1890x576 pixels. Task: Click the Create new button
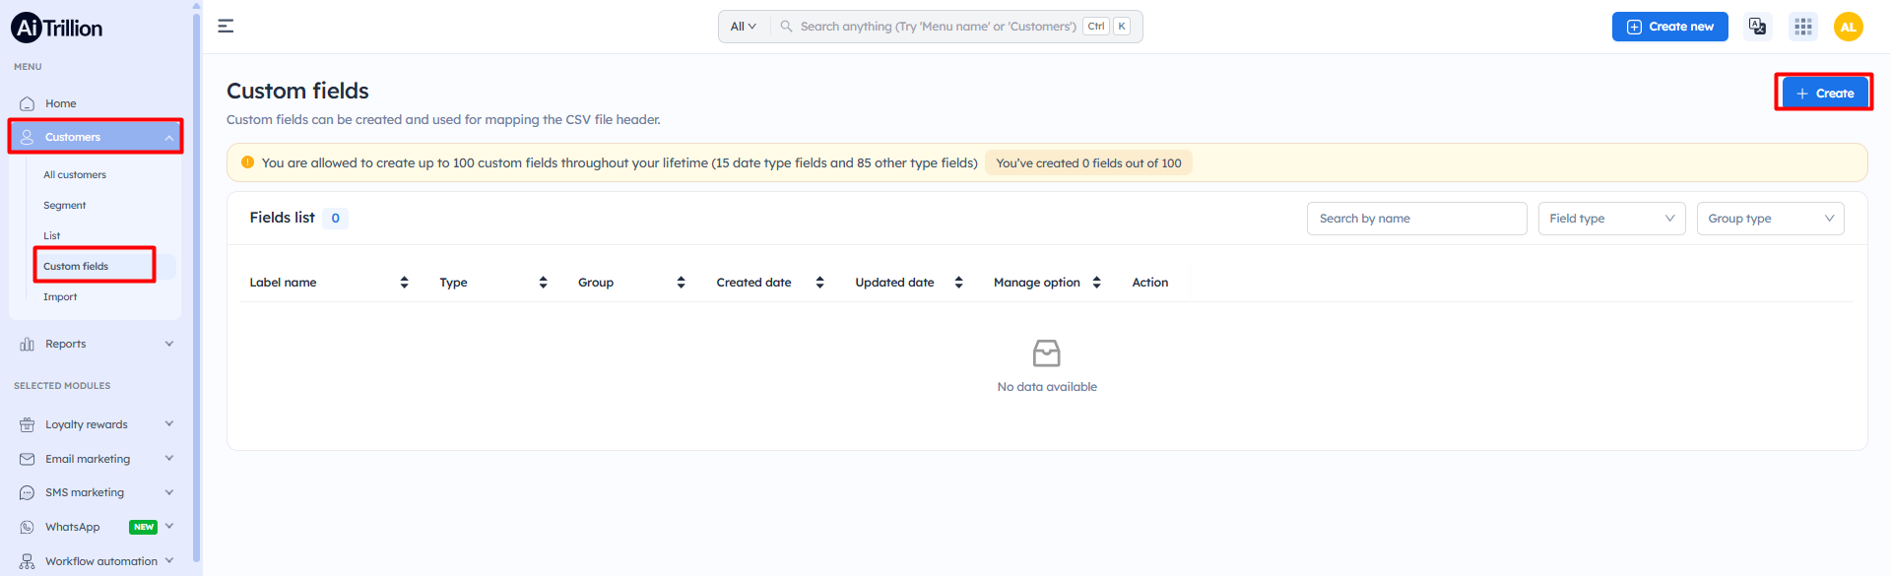pos(1669,27)
